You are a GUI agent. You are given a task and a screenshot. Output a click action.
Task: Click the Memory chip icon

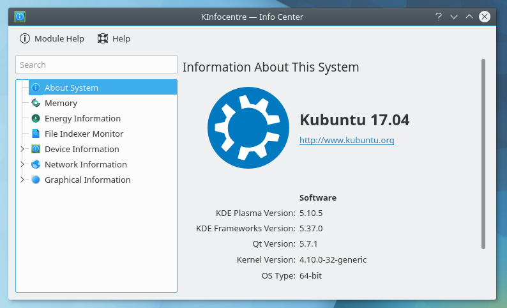36,103
